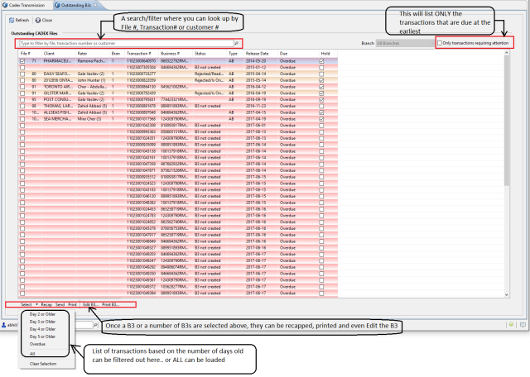The height and width of the screenshot is (377, 530).
Task: Click the Cadex Transmission tab icon
Action: [x=5, y=5]
